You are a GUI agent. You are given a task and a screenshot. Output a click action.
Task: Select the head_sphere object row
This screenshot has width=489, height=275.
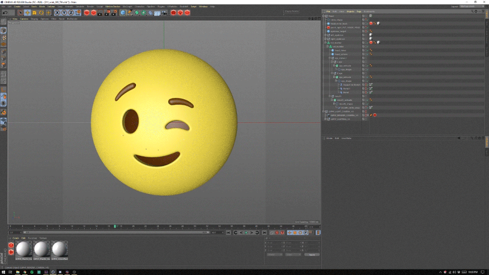(341, 54)
